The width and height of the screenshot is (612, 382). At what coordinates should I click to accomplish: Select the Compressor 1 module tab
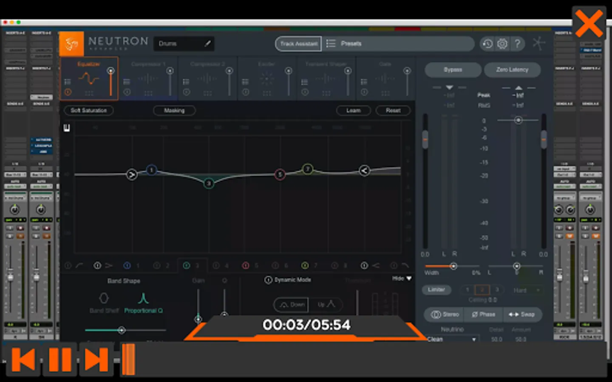pos(148,79)
